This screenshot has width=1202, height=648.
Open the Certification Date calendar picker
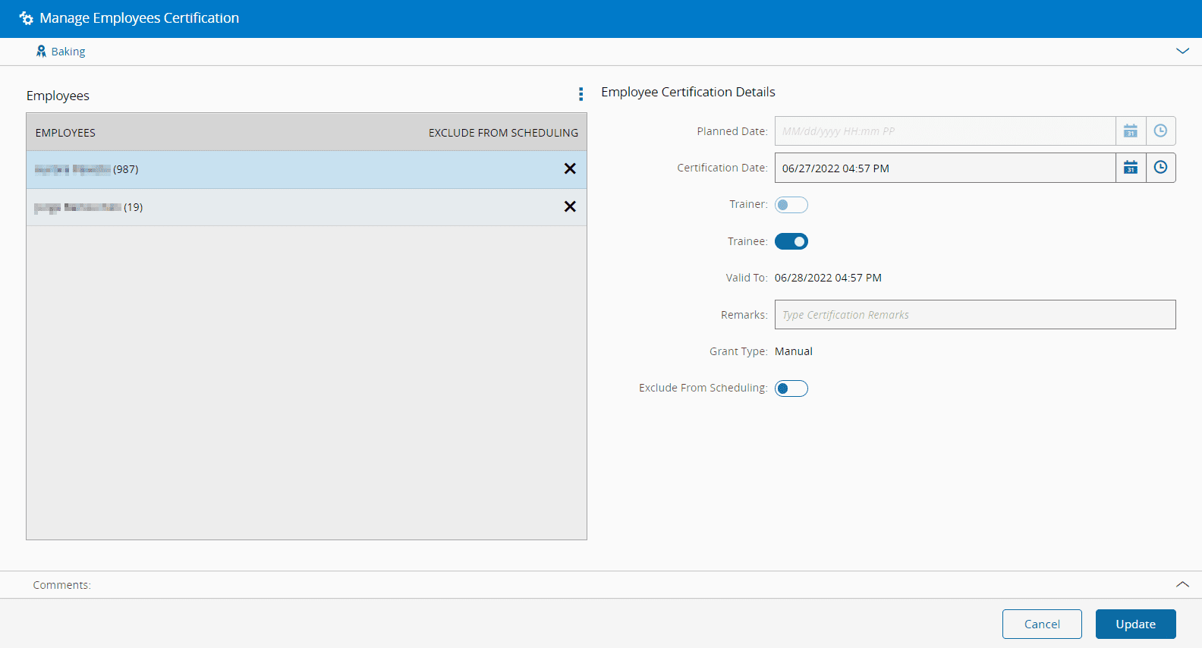(1130, 168)
